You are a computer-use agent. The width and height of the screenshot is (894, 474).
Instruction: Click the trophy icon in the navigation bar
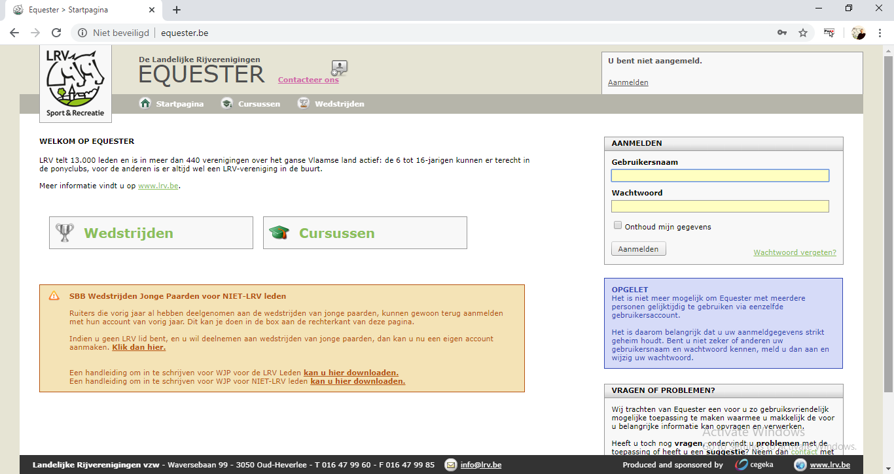tap(304, 103)
